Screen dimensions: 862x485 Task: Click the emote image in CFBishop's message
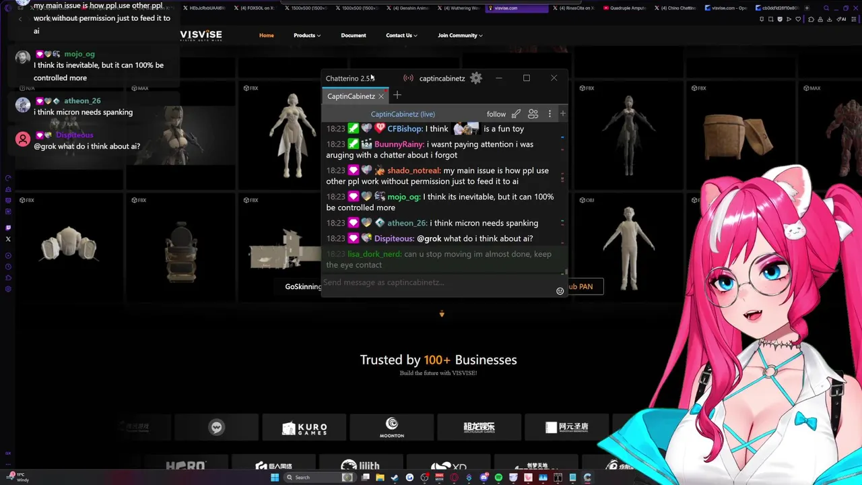(466, 128)
